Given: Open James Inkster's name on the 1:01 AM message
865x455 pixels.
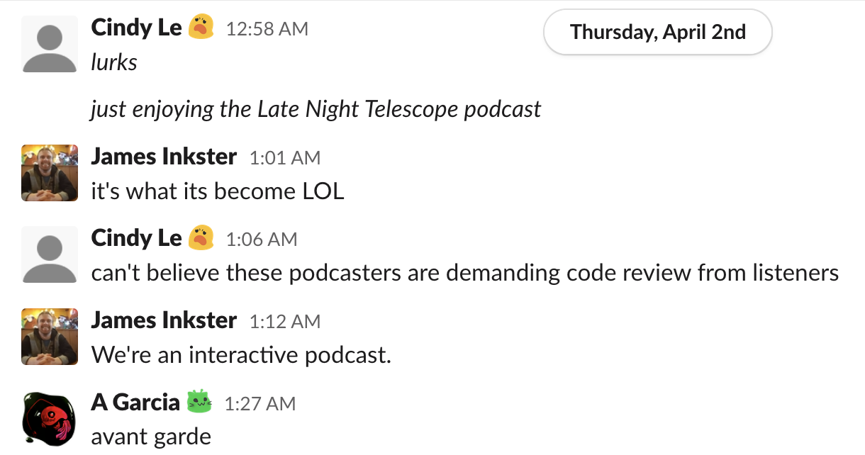Looking at the screenshot, I should click(164, 156).
